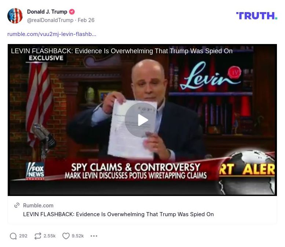Click the reply speech bubble icon

[13, 236]
